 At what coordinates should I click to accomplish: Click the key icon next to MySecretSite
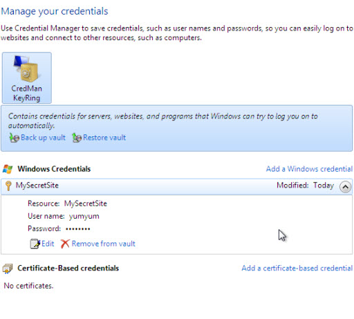tap(8, 186)
